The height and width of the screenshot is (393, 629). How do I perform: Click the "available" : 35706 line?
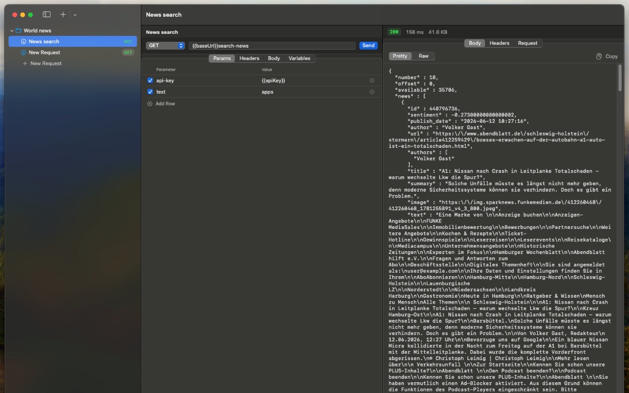(x=426, y=90)
